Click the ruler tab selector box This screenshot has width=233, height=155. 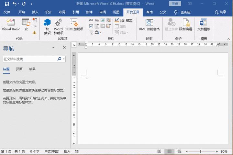[74, 45]
